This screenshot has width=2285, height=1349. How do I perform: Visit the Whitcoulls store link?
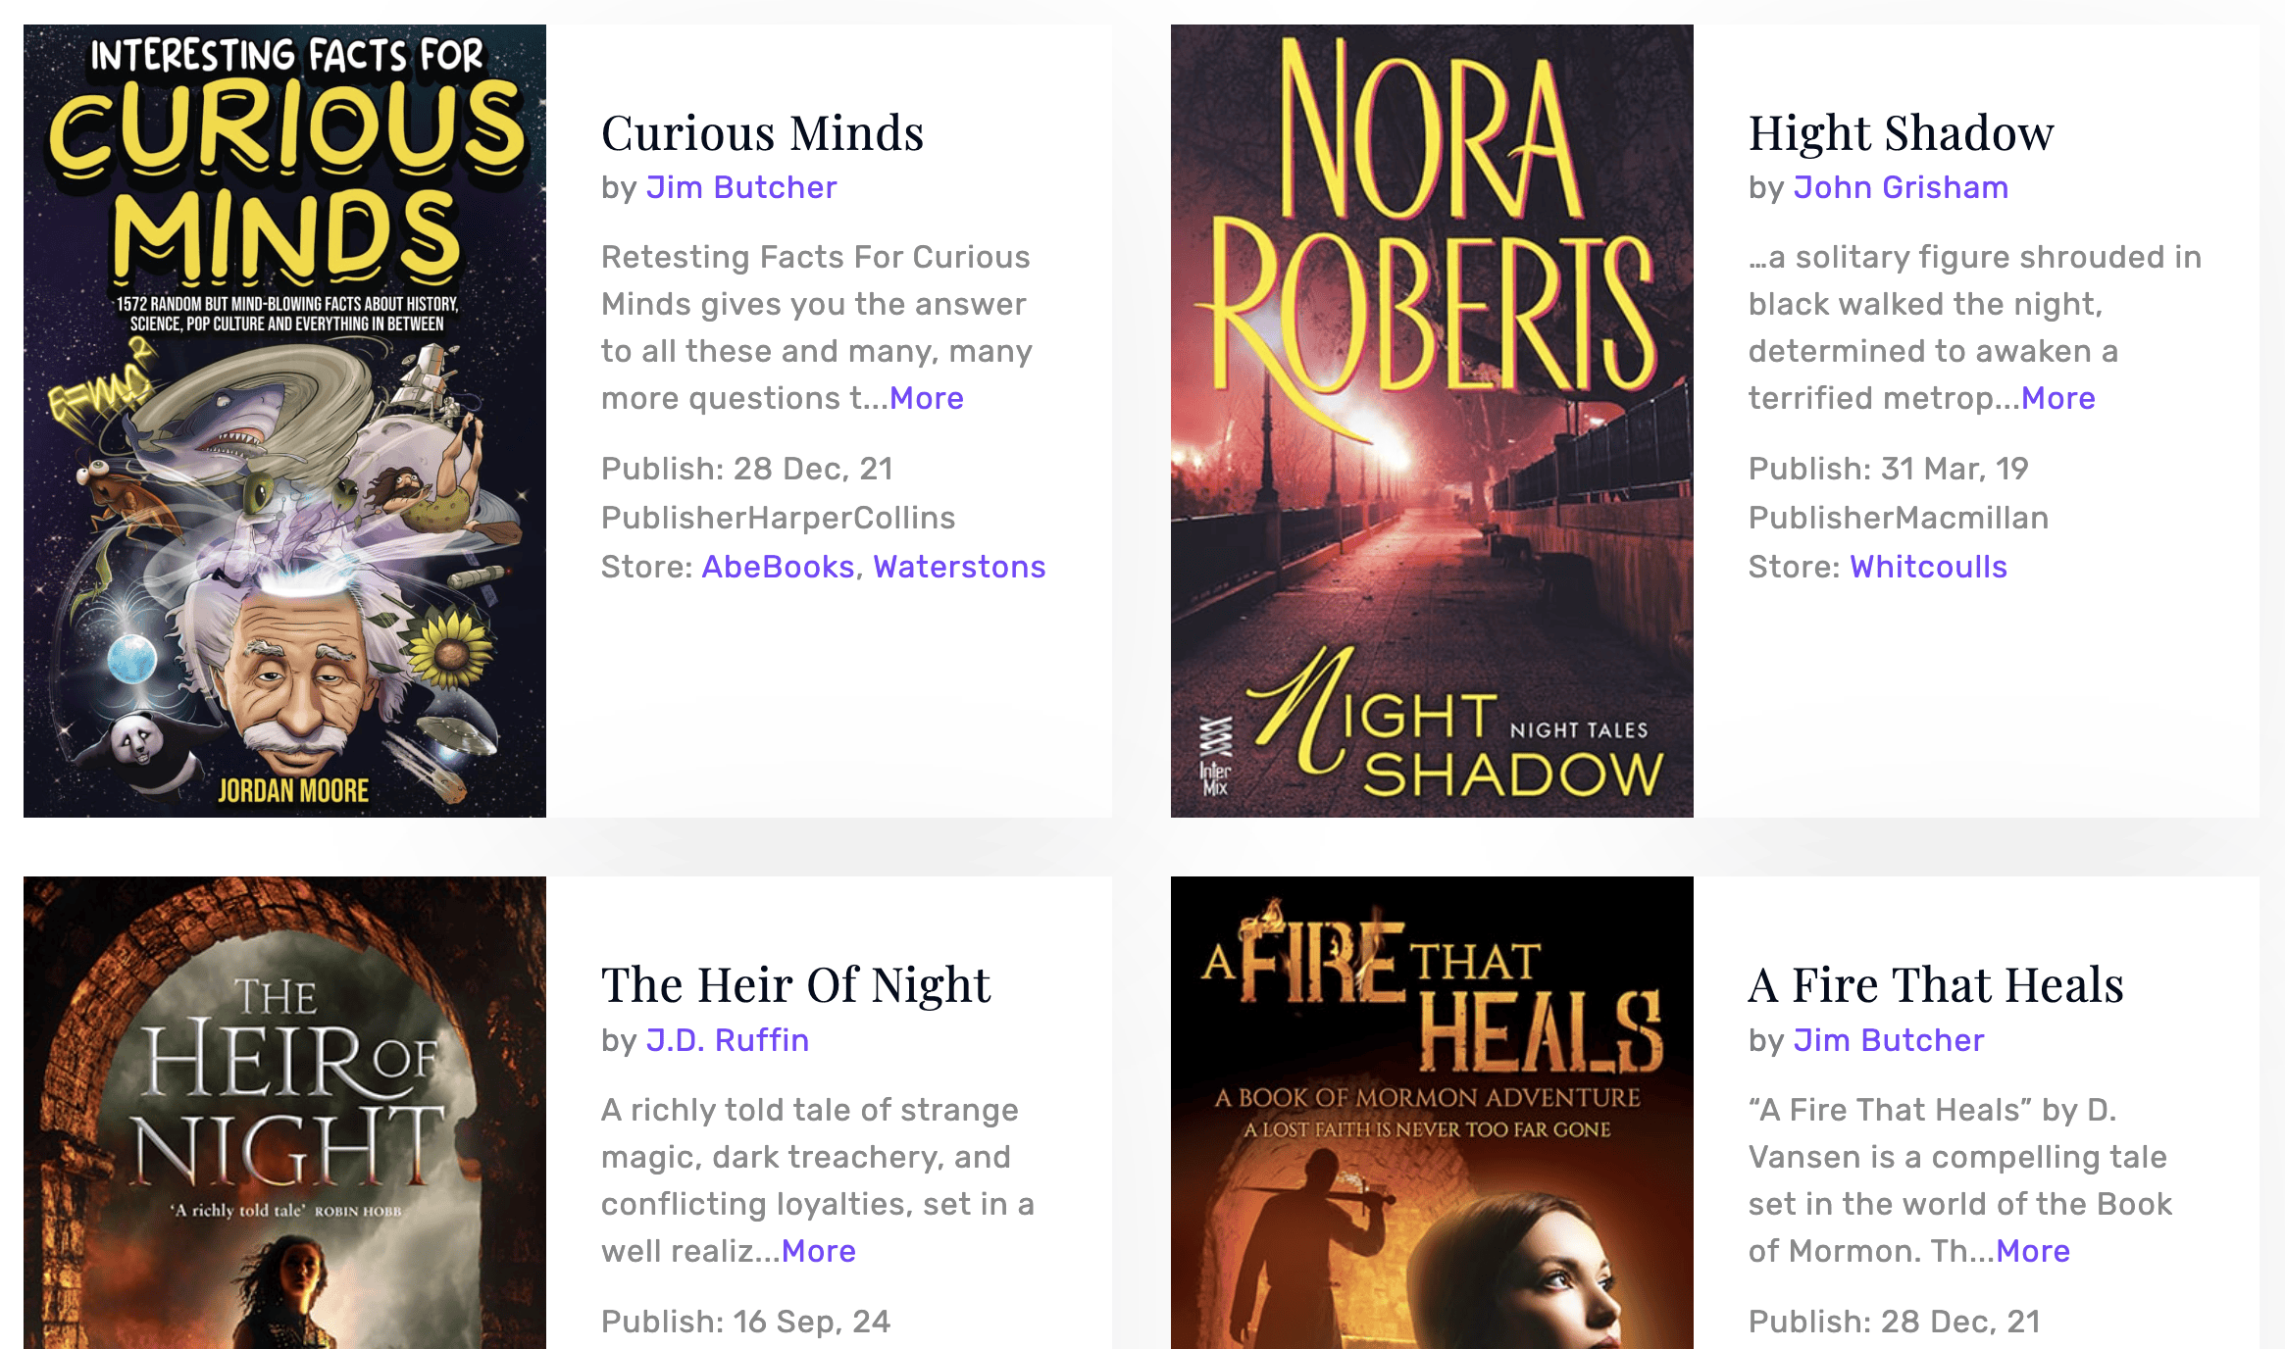(1928, 567)
